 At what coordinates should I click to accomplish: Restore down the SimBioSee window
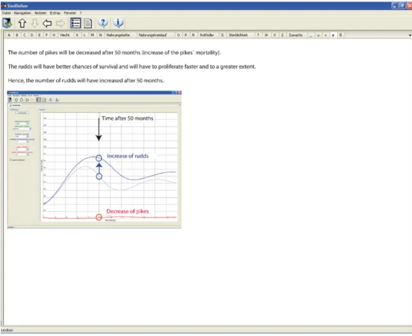click(402, 6)
